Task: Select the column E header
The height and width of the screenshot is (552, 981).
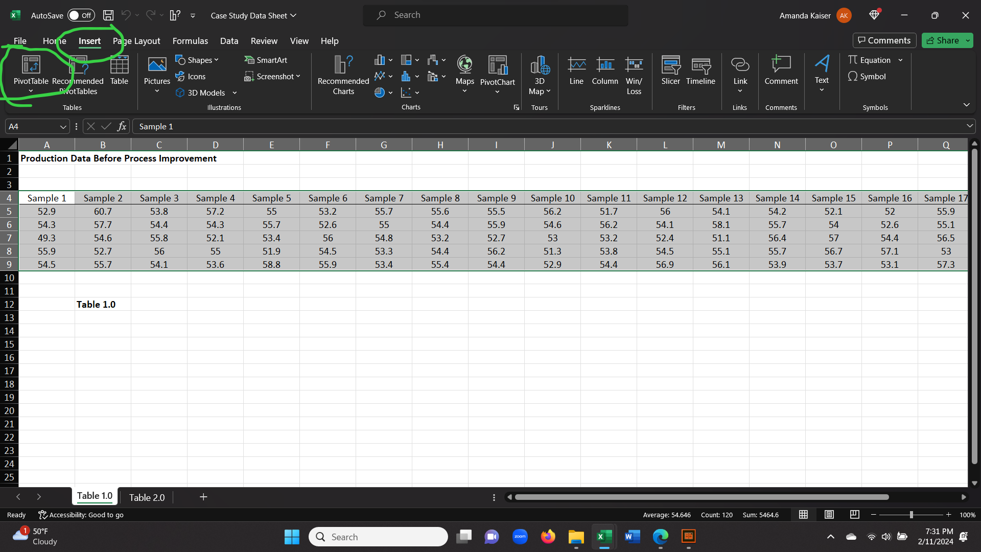Action: coord(271,145)
